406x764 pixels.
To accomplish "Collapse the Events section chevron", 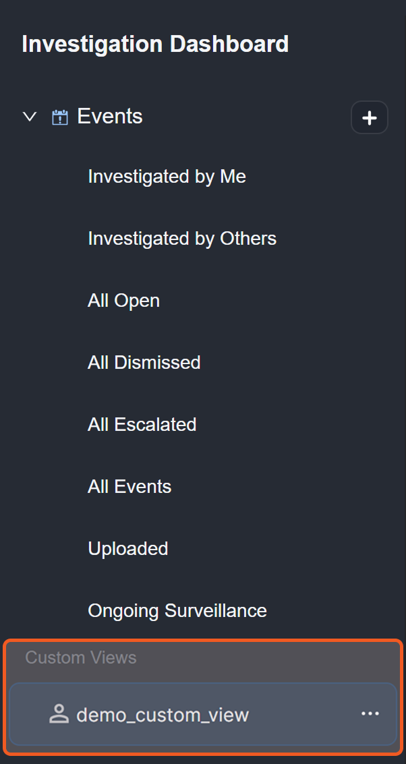I will 29,117.
